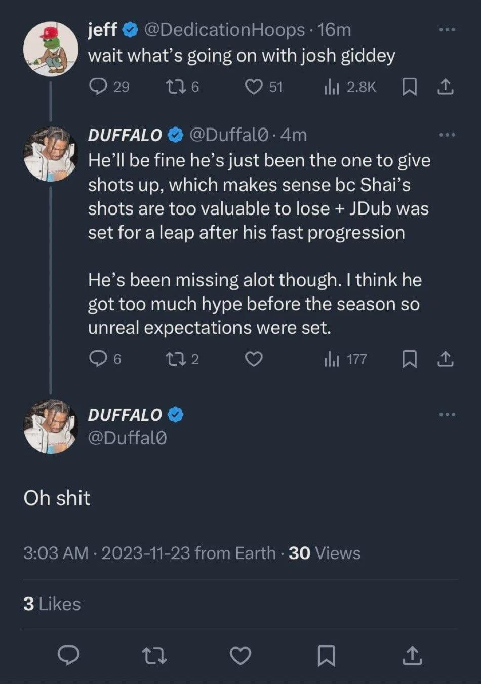Reply to the 'Oh shit' tweet

point(68,655)
